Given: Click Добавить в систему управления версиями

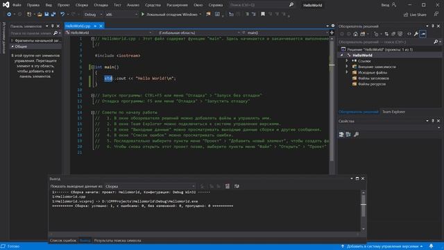Looking at the screenshot, I should click(x=382, y=247).
